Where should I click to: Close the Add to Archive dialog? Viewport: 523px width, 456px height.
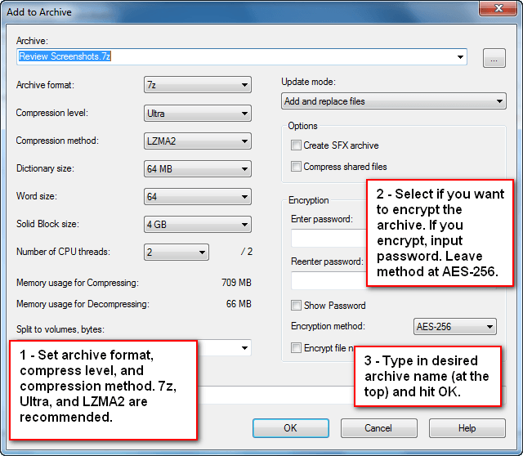click(x=498, y=8)
